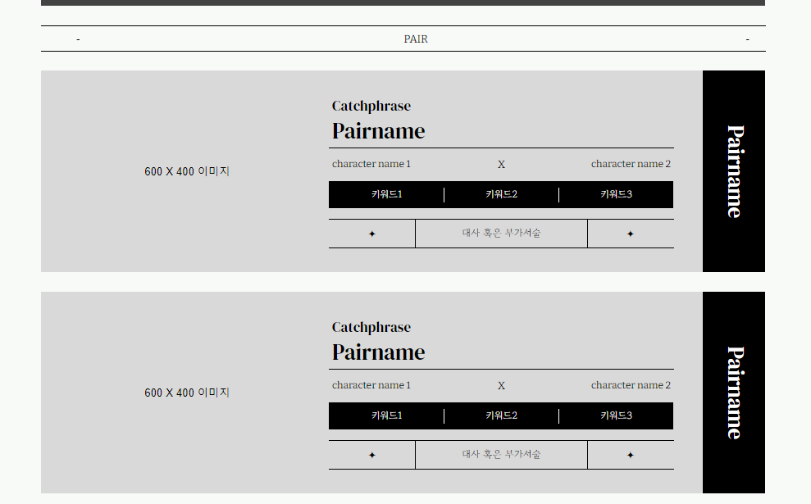The height and width of the screenshot is (504, 811).
Task: Click character name 2 in the second card
Action: 631,385
